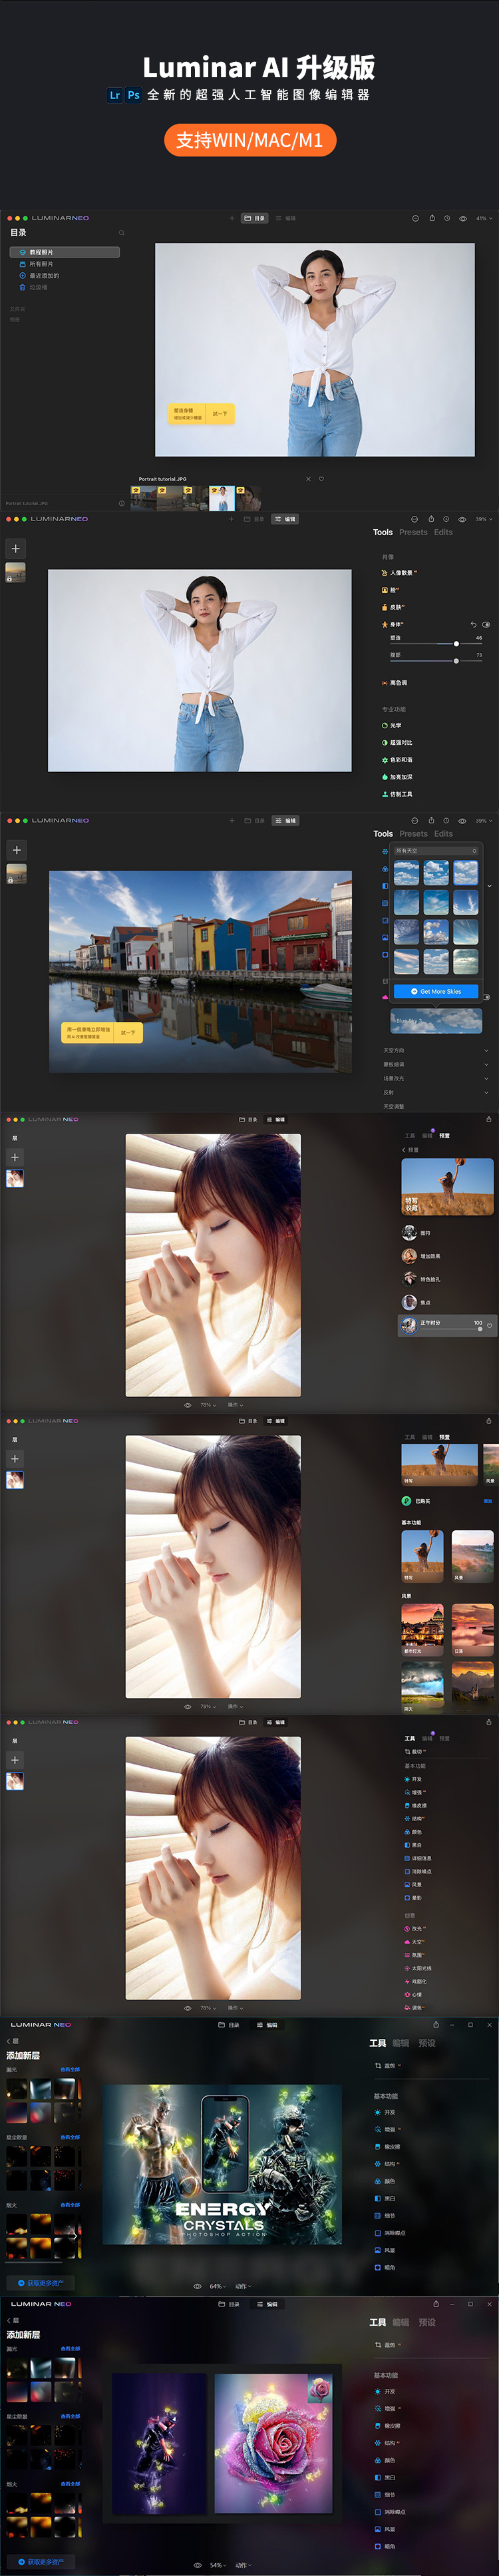Open the 垃圾桶 trash item

pos(33,287)
